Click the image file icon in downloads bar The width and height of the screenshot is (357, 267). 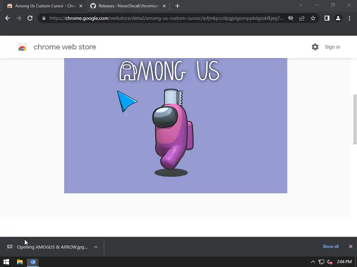point(10,246)
